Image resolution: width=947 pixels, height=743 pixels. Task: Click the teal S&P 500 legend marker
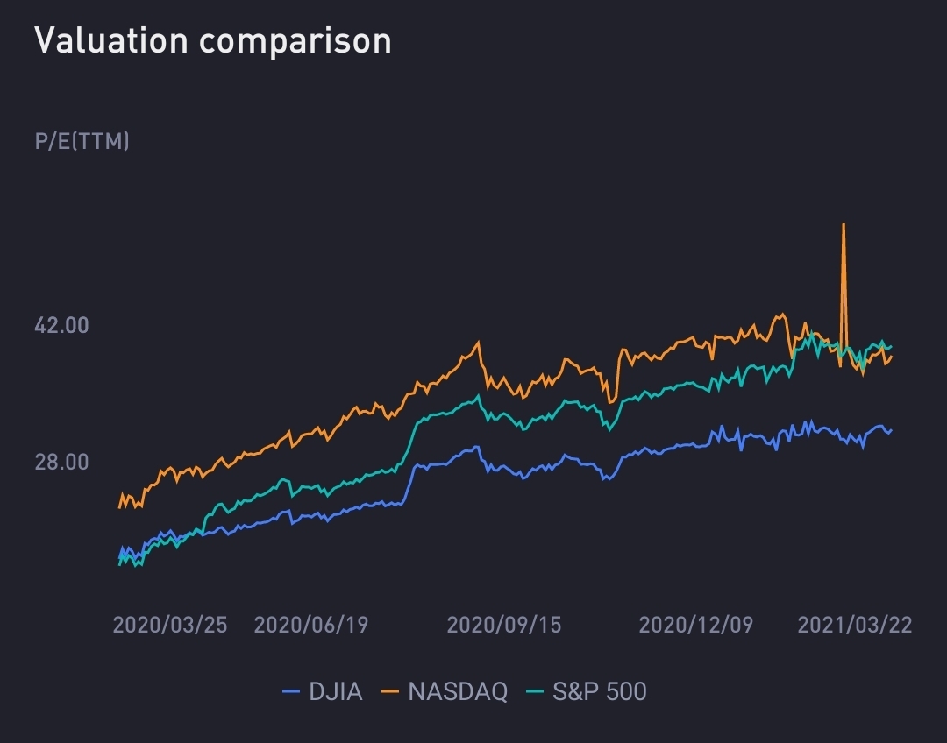536,692
